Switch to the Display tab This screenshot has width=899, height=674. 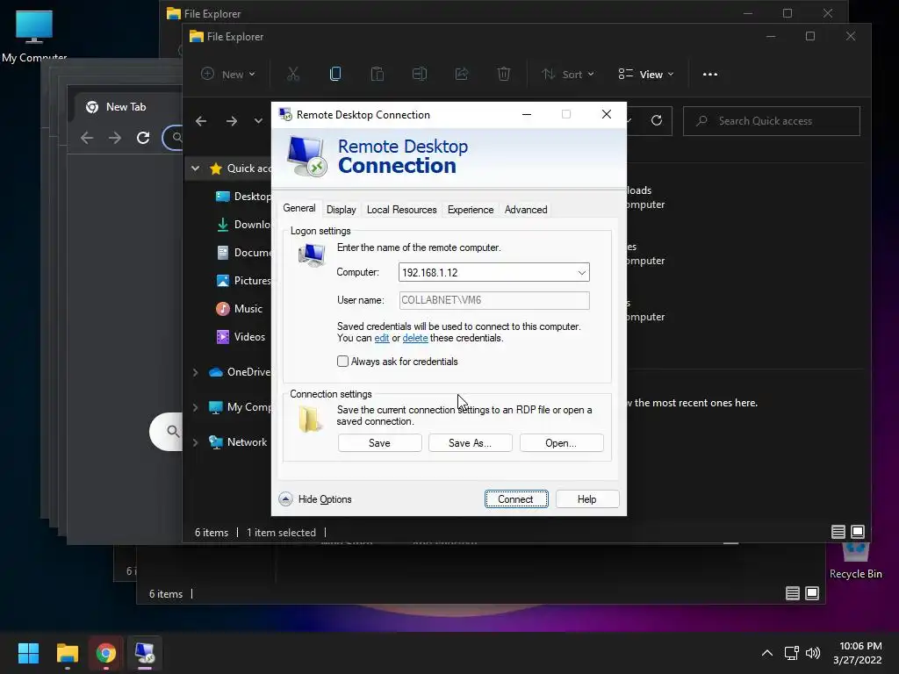tap(342, 210)
